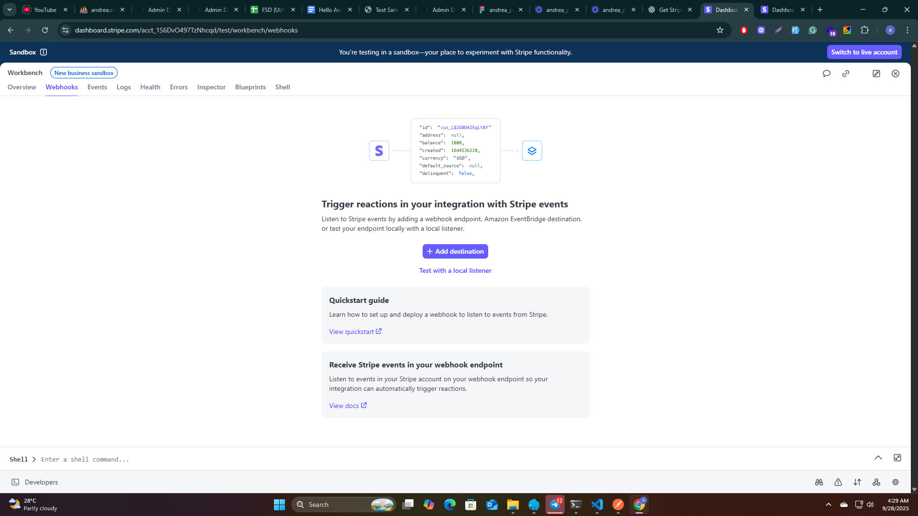Open the Blueprints tab

(251, 87)
